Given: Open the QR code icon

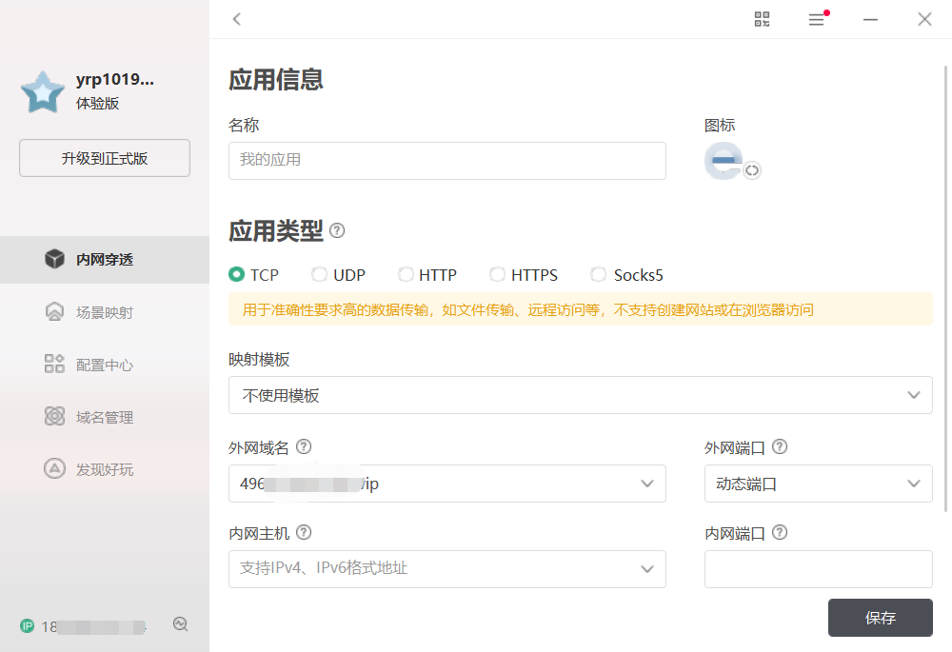Looking at the screenshot, I should point(762,19).
